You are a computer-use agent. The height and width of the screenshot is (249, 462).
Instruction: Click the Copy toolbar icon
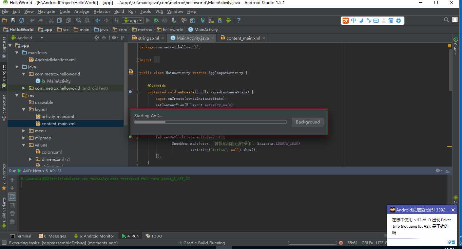click(60, 20)
